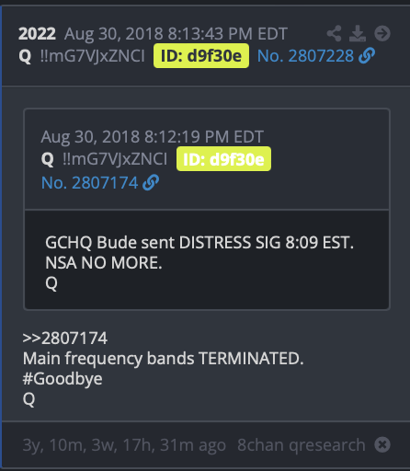Screen dimensions: 410x471
Task: Click post number 2022
Action: point(37,33)
